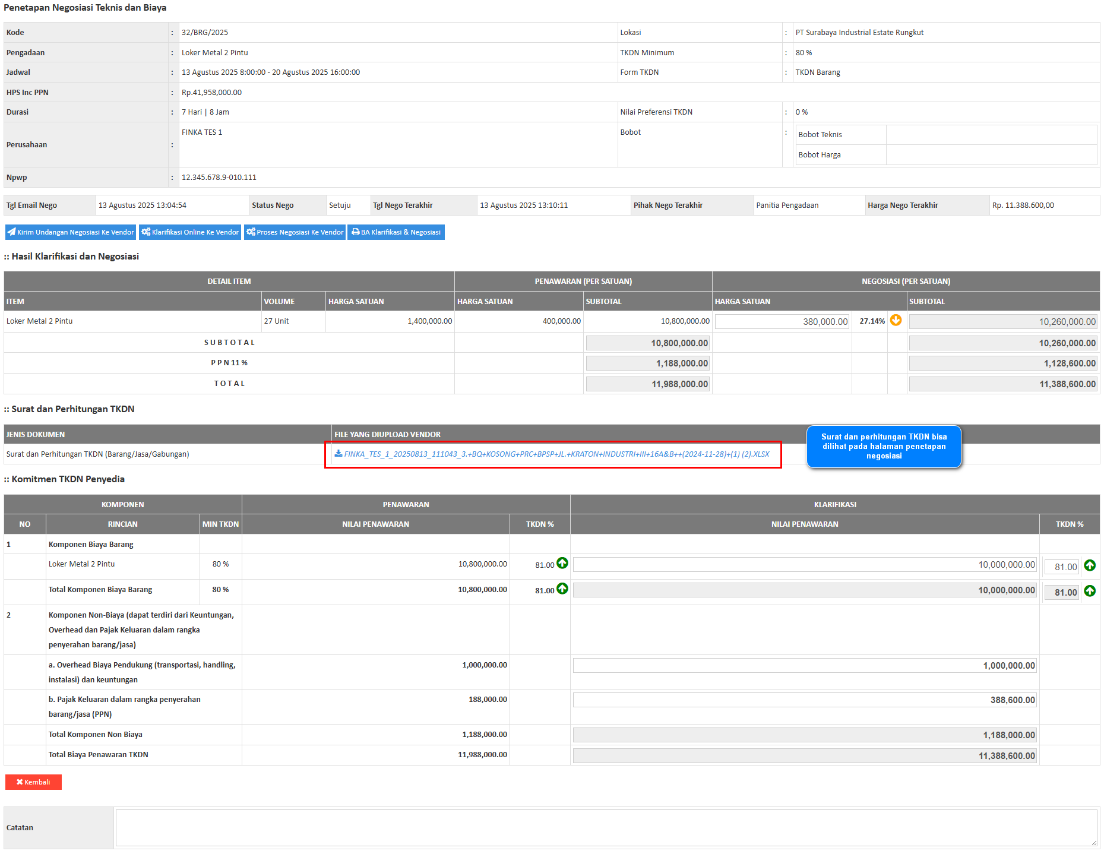Screen dimensions: 1104x854
Task: Click the negosiasi PPN 11% field 1,128,600.00
Action: click(1002, 363)
